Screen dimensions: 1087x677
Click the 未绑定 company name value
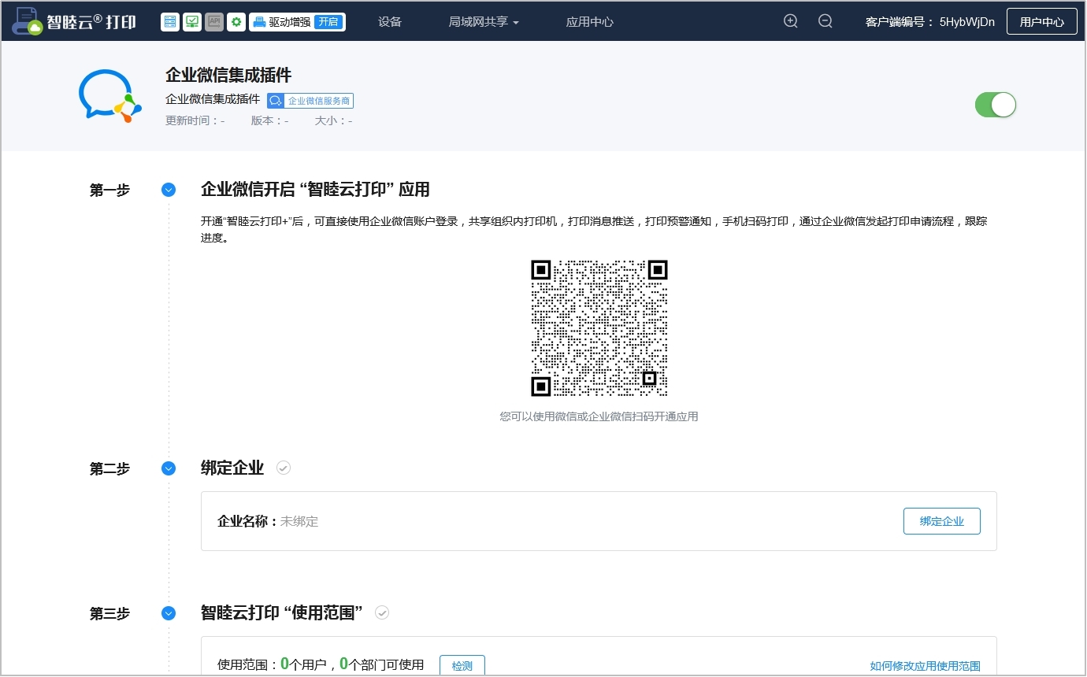299,521
